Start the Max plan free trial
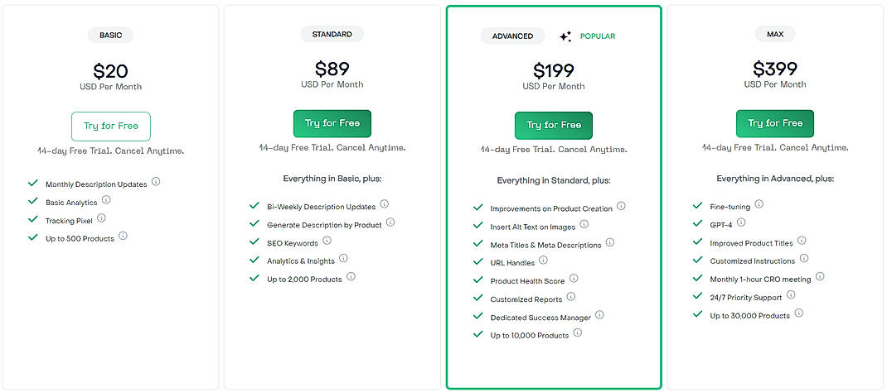887x392 pixels. 775,123
